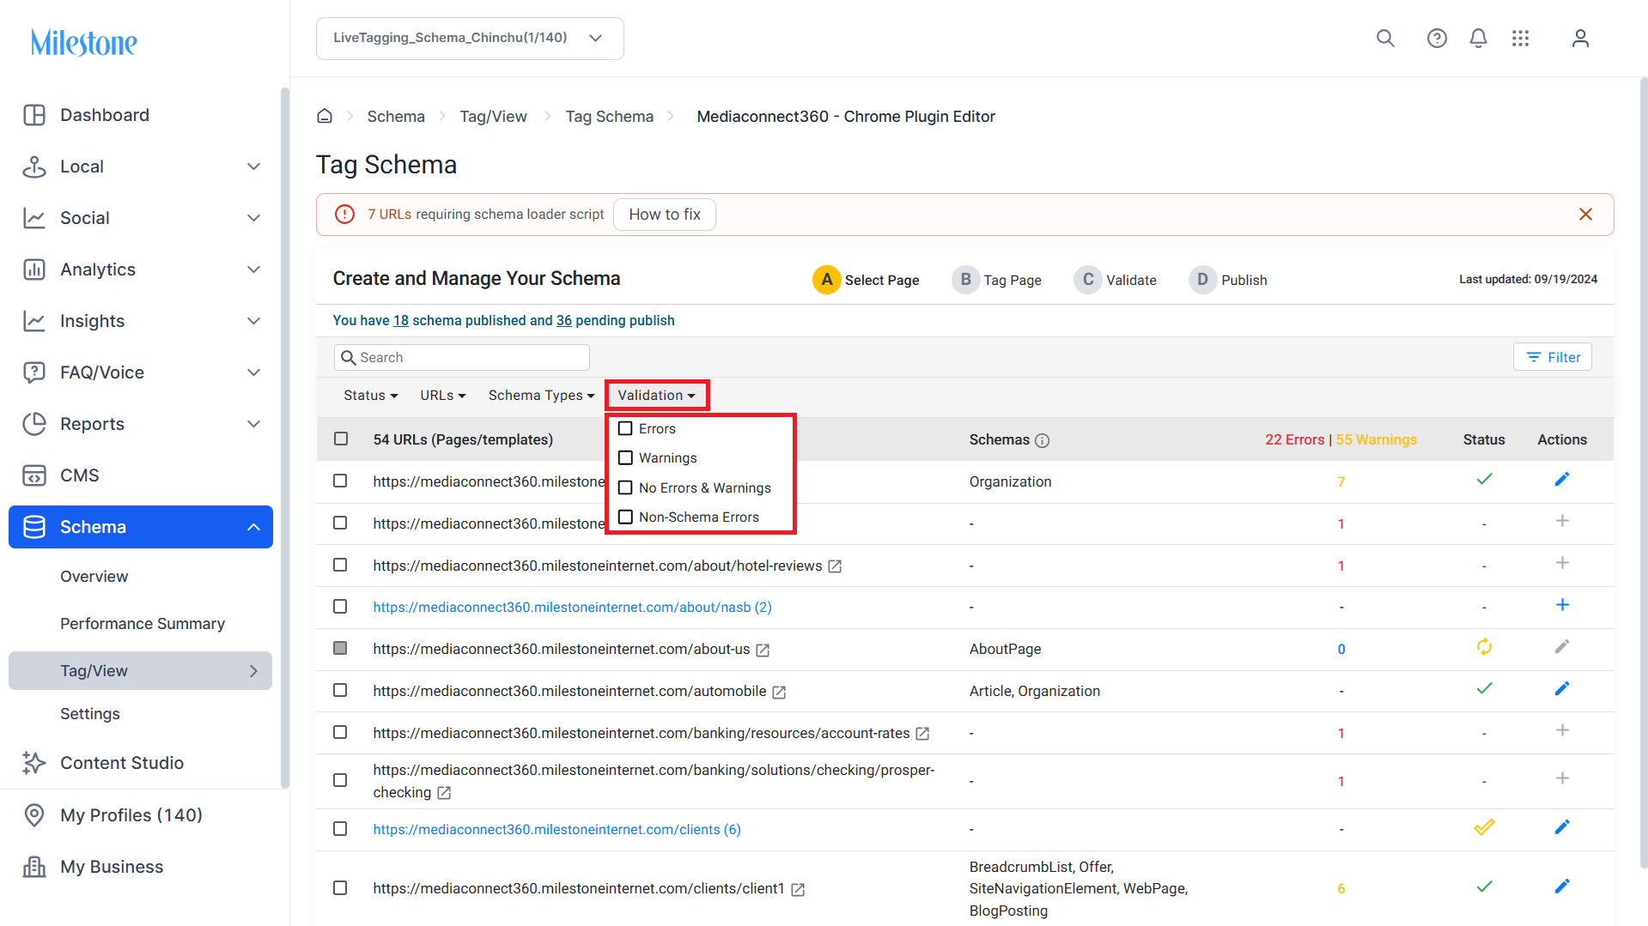Image resolution: width=1648 pixels, height=926 pixels.
Task: Open about-us URL external link icon
Action: coord(763,651)
